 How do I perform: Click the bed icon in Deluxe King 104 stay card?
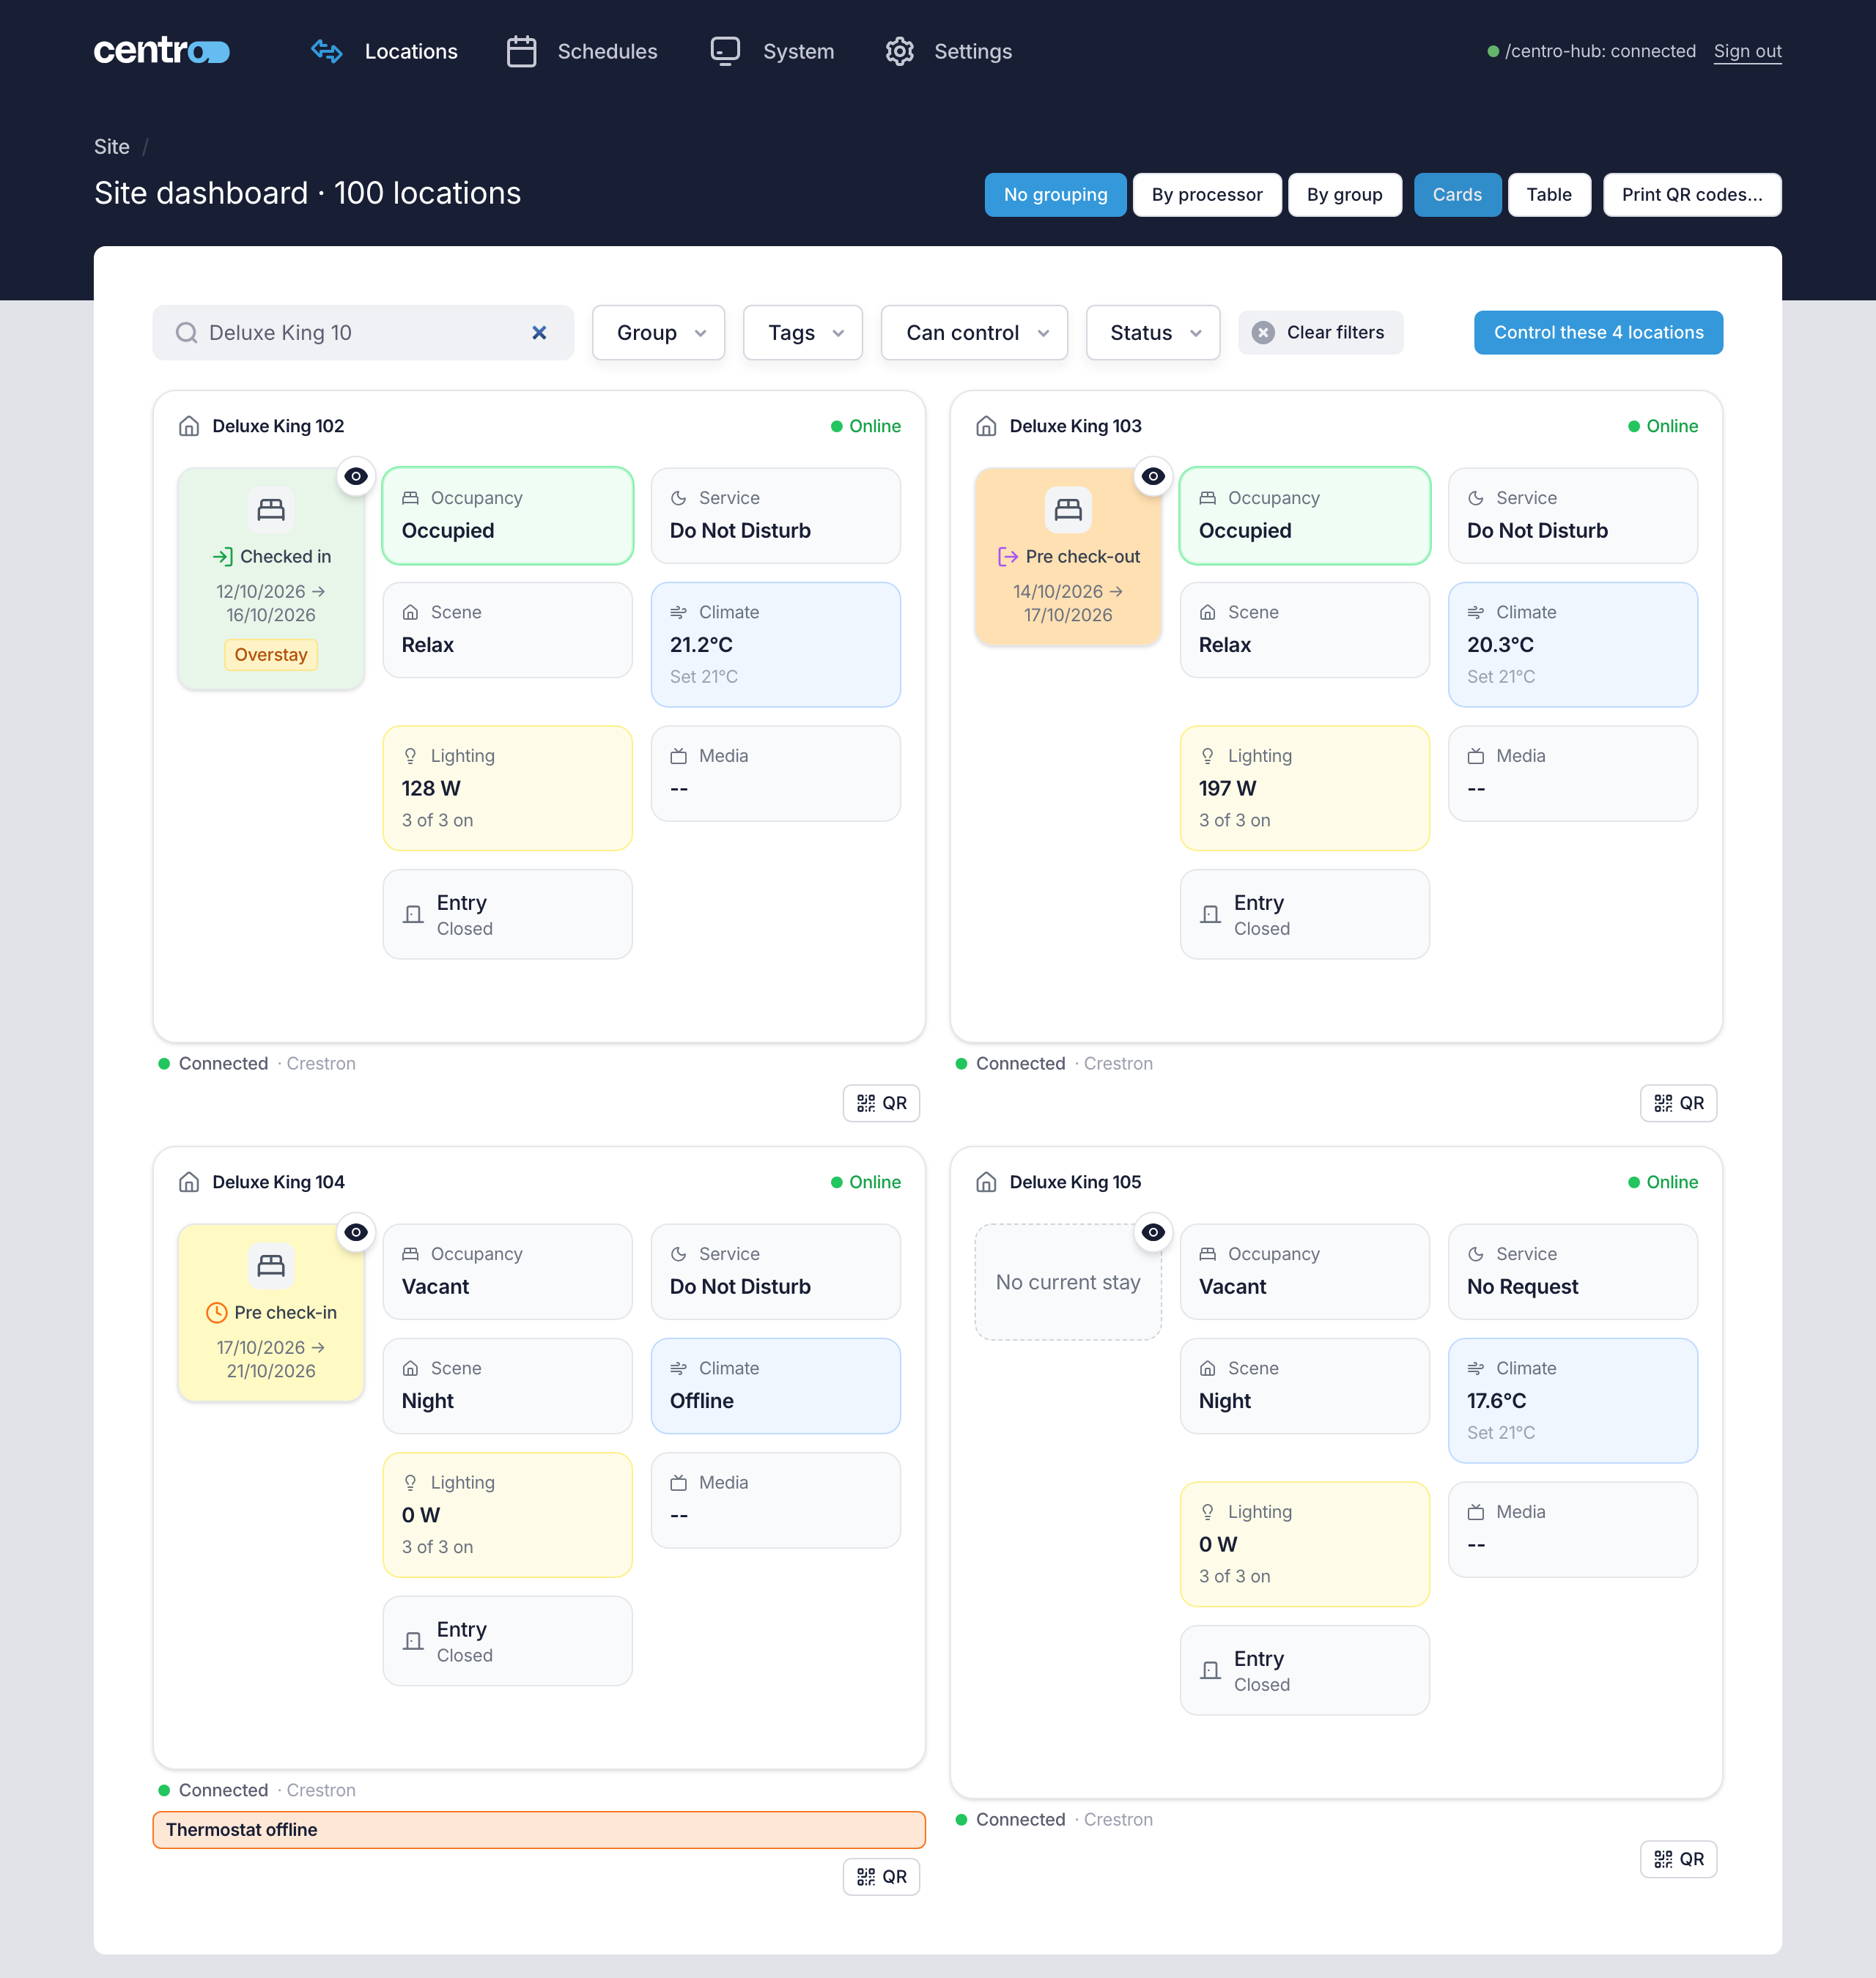click(x=271, y=1265)
